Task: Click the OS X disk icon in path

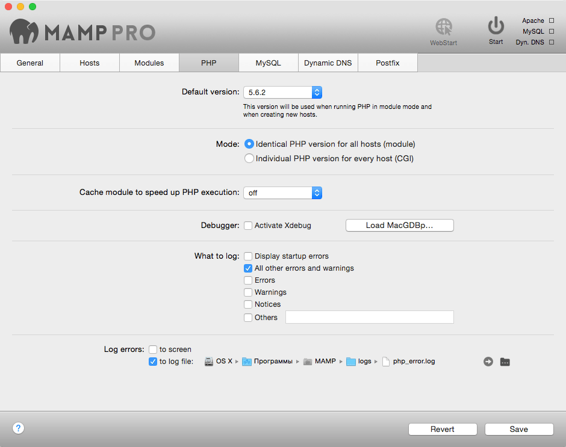Action: click(209, 362)
